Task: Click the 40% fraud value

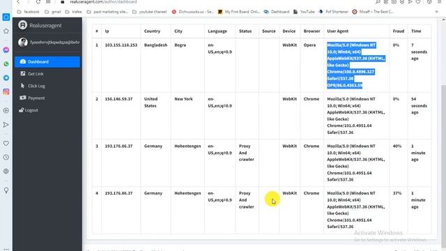Action: 397,146
